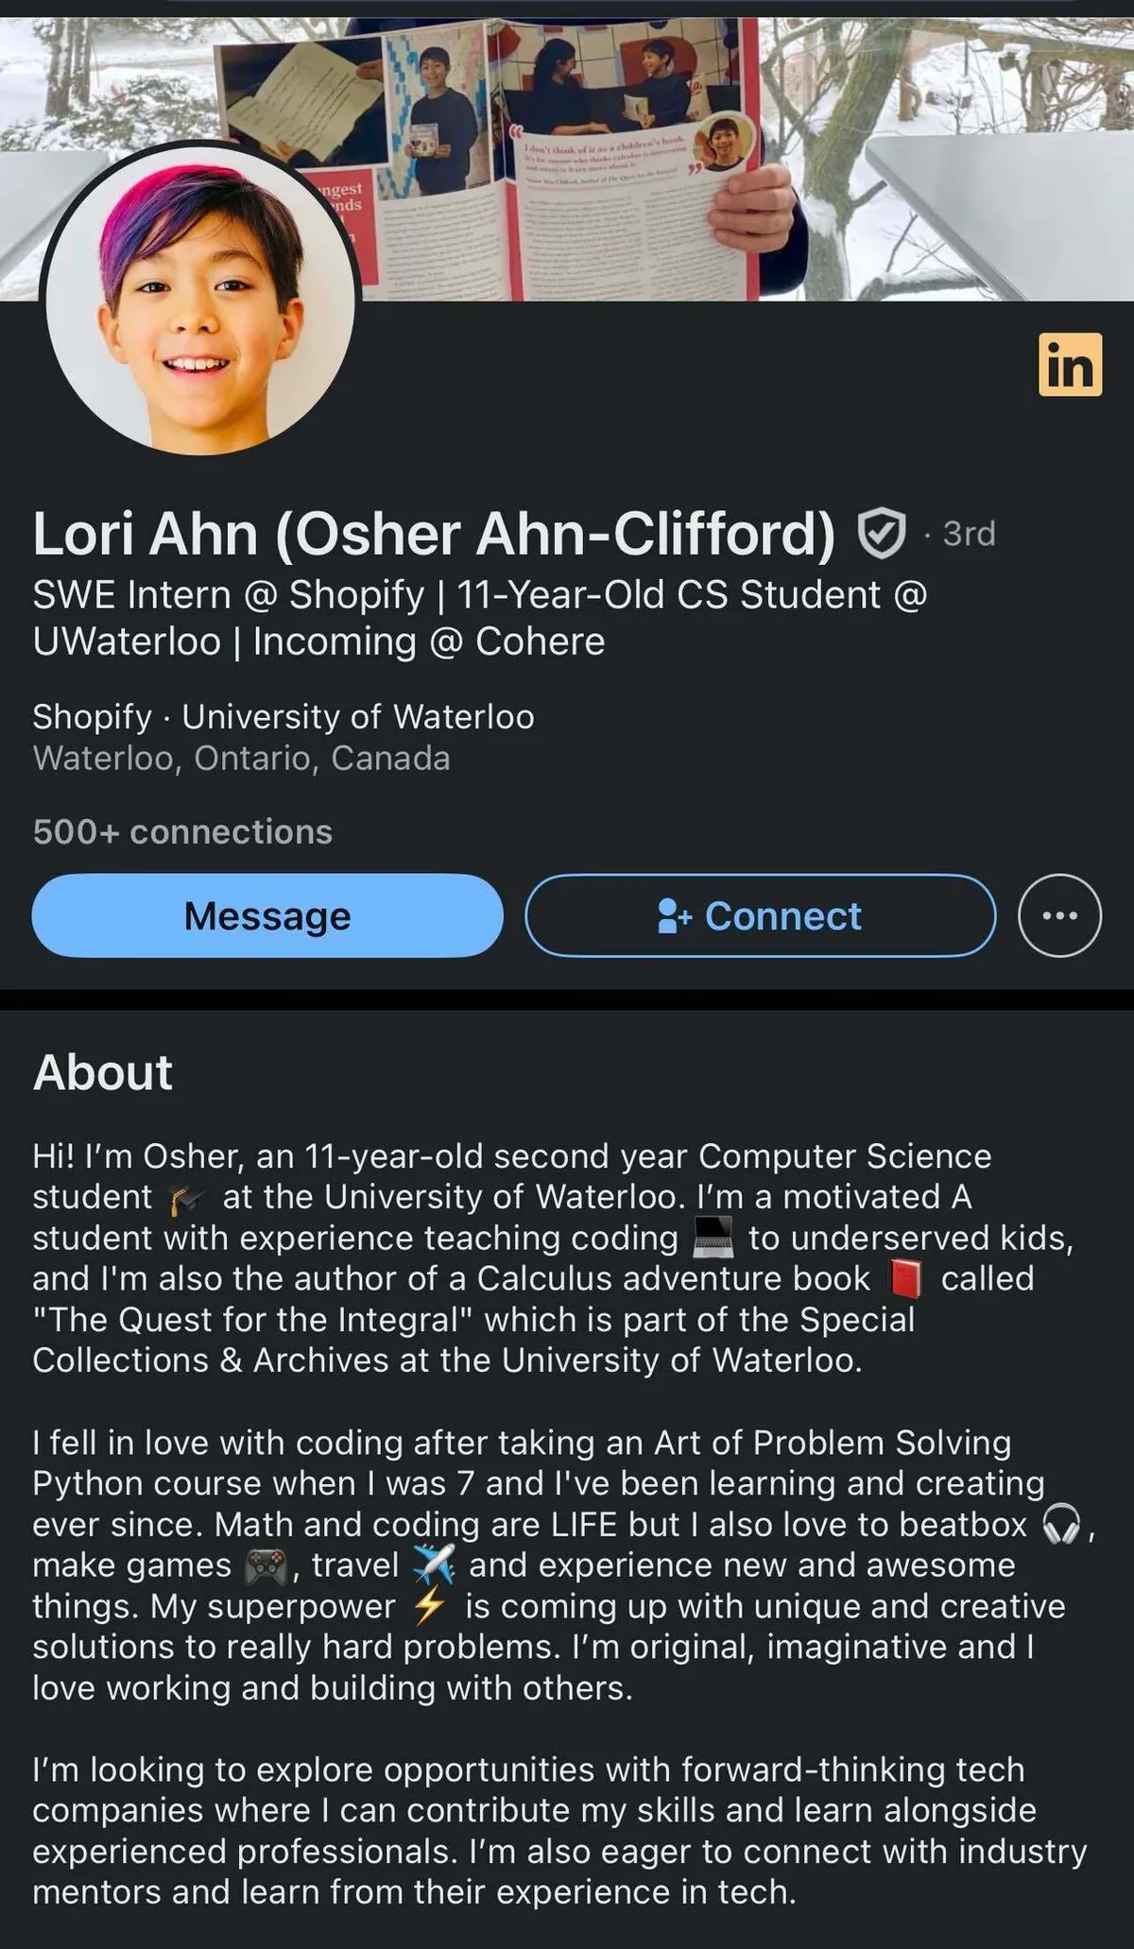The height and width of the screenshot is (1949, 1134).
Task: Click the lightning bolt emoji after superpower
Action: point(430,1607)
